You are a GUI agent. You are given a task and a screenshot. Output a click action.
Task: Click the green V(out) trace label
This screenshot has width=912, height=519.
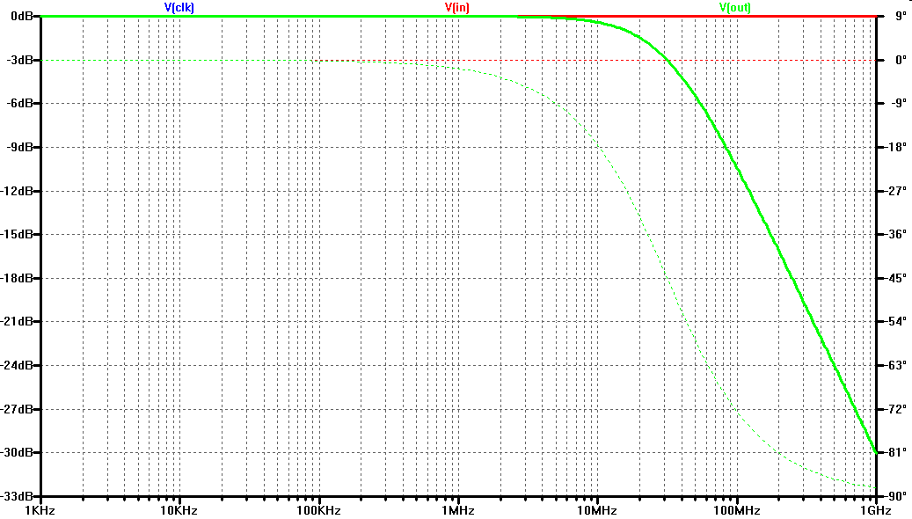point(736,7)
